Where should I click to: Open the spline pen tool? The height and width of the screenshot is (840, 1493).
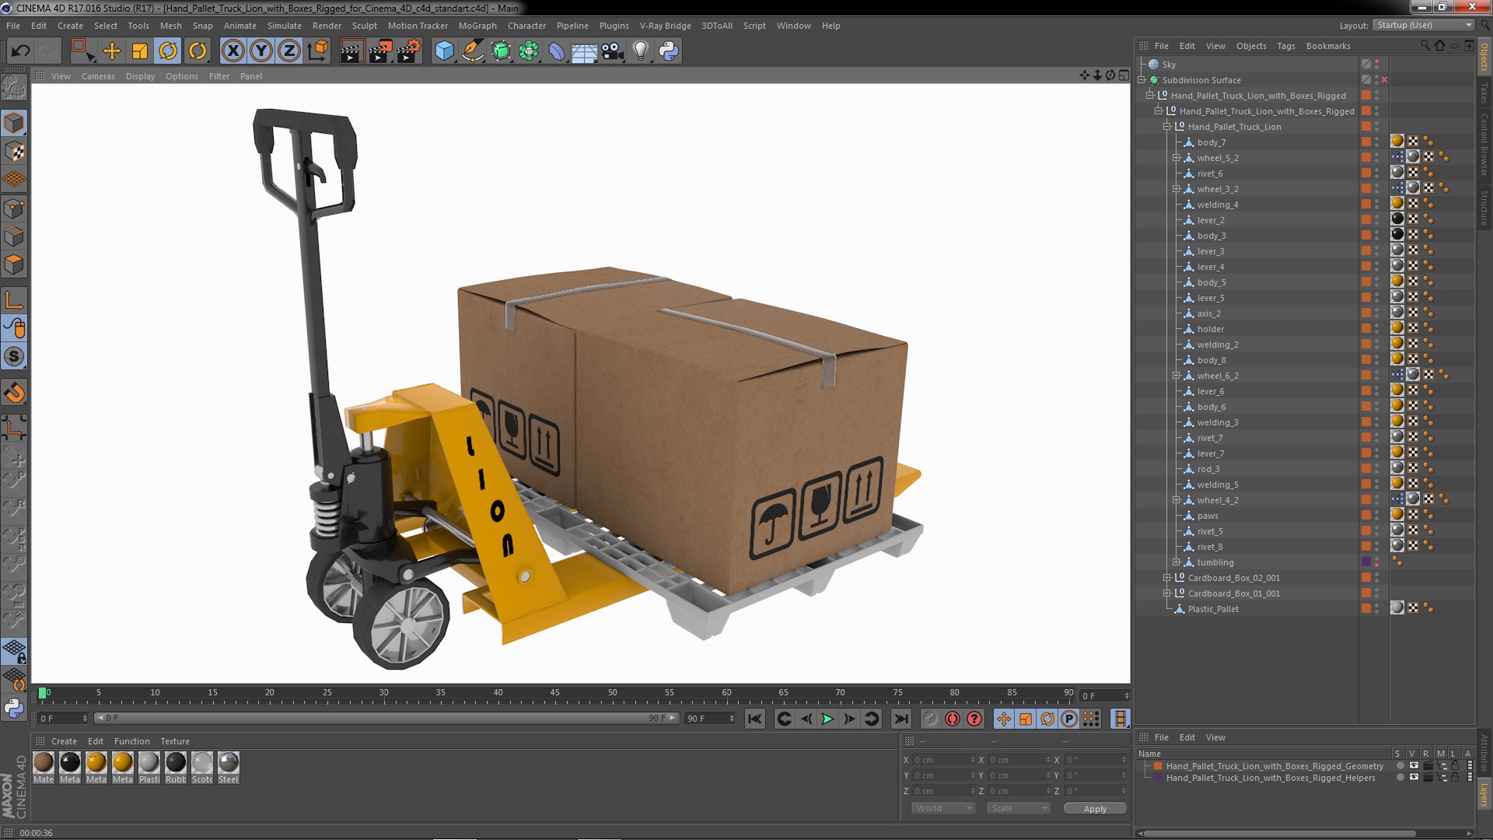click(x=473, y=51)
